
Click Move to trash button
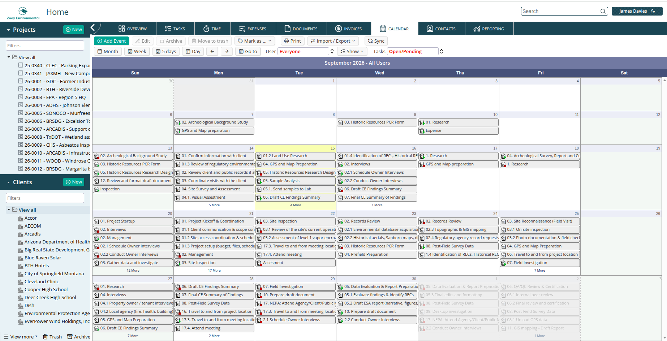tap(210, 41)
